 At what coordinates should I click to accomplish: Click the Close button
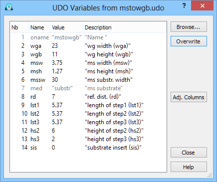tap(189, 153)
